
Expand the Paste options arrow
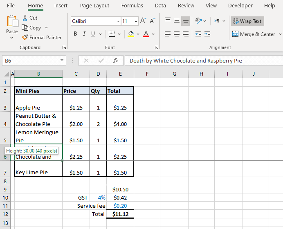tap(12, 38)
